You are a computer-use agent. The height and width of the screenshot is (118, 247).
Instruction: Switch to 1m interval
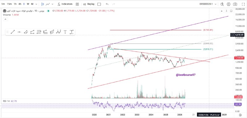point(3,4)
